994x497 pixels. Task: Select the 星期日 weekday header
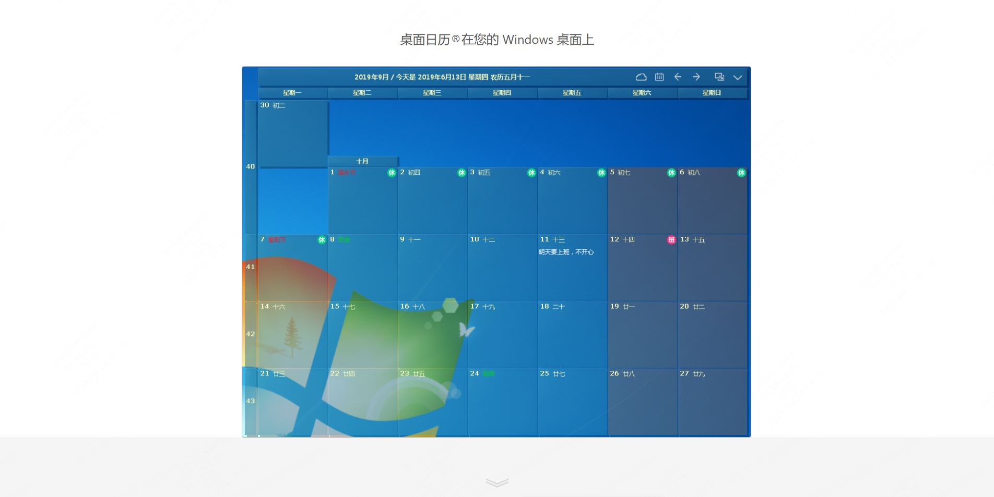(712, 93)
